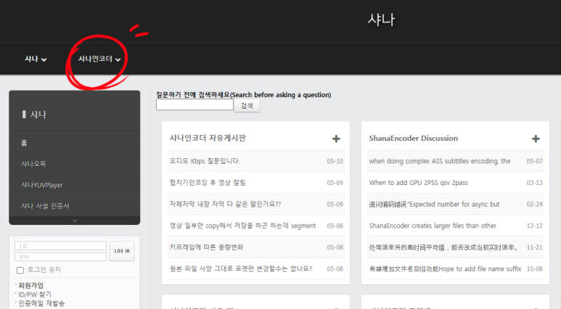Click the 샤나 site title in the header
This screenshot has height=309, width=561.
click(x=382, y=20)
